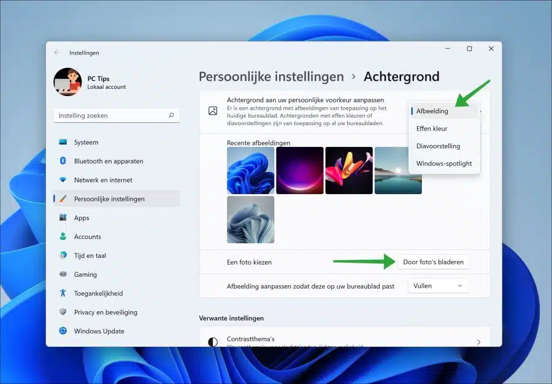Select the purple glow wallpaper thumbnail
552x384 pixels.
click(299, 170)
